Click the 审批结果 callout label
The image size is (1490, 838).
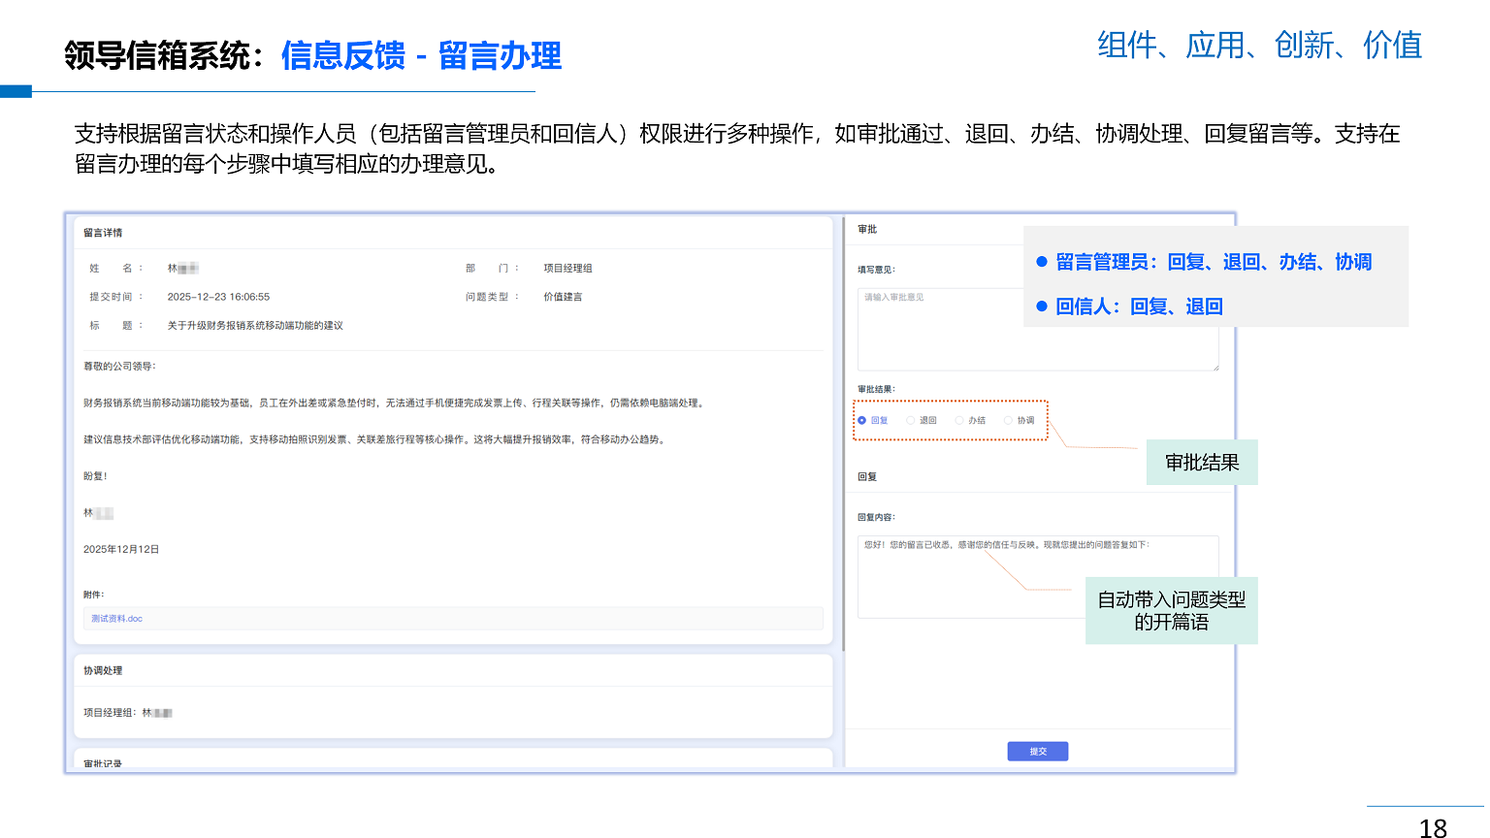[x=1201, y=463]
